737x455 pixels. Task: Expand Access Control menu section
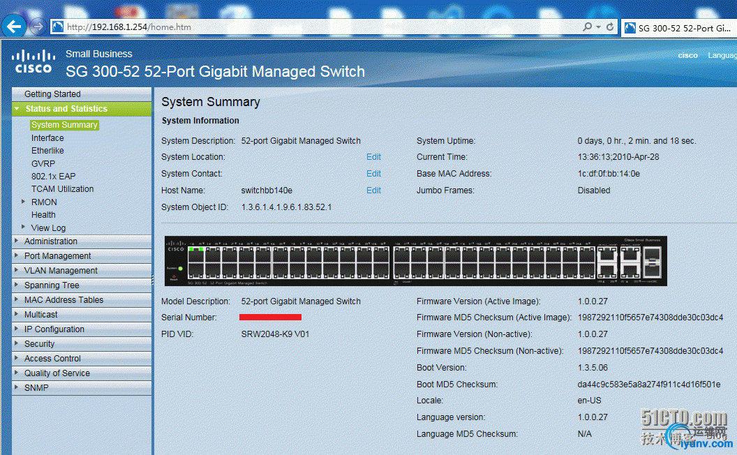pos(82,358)
